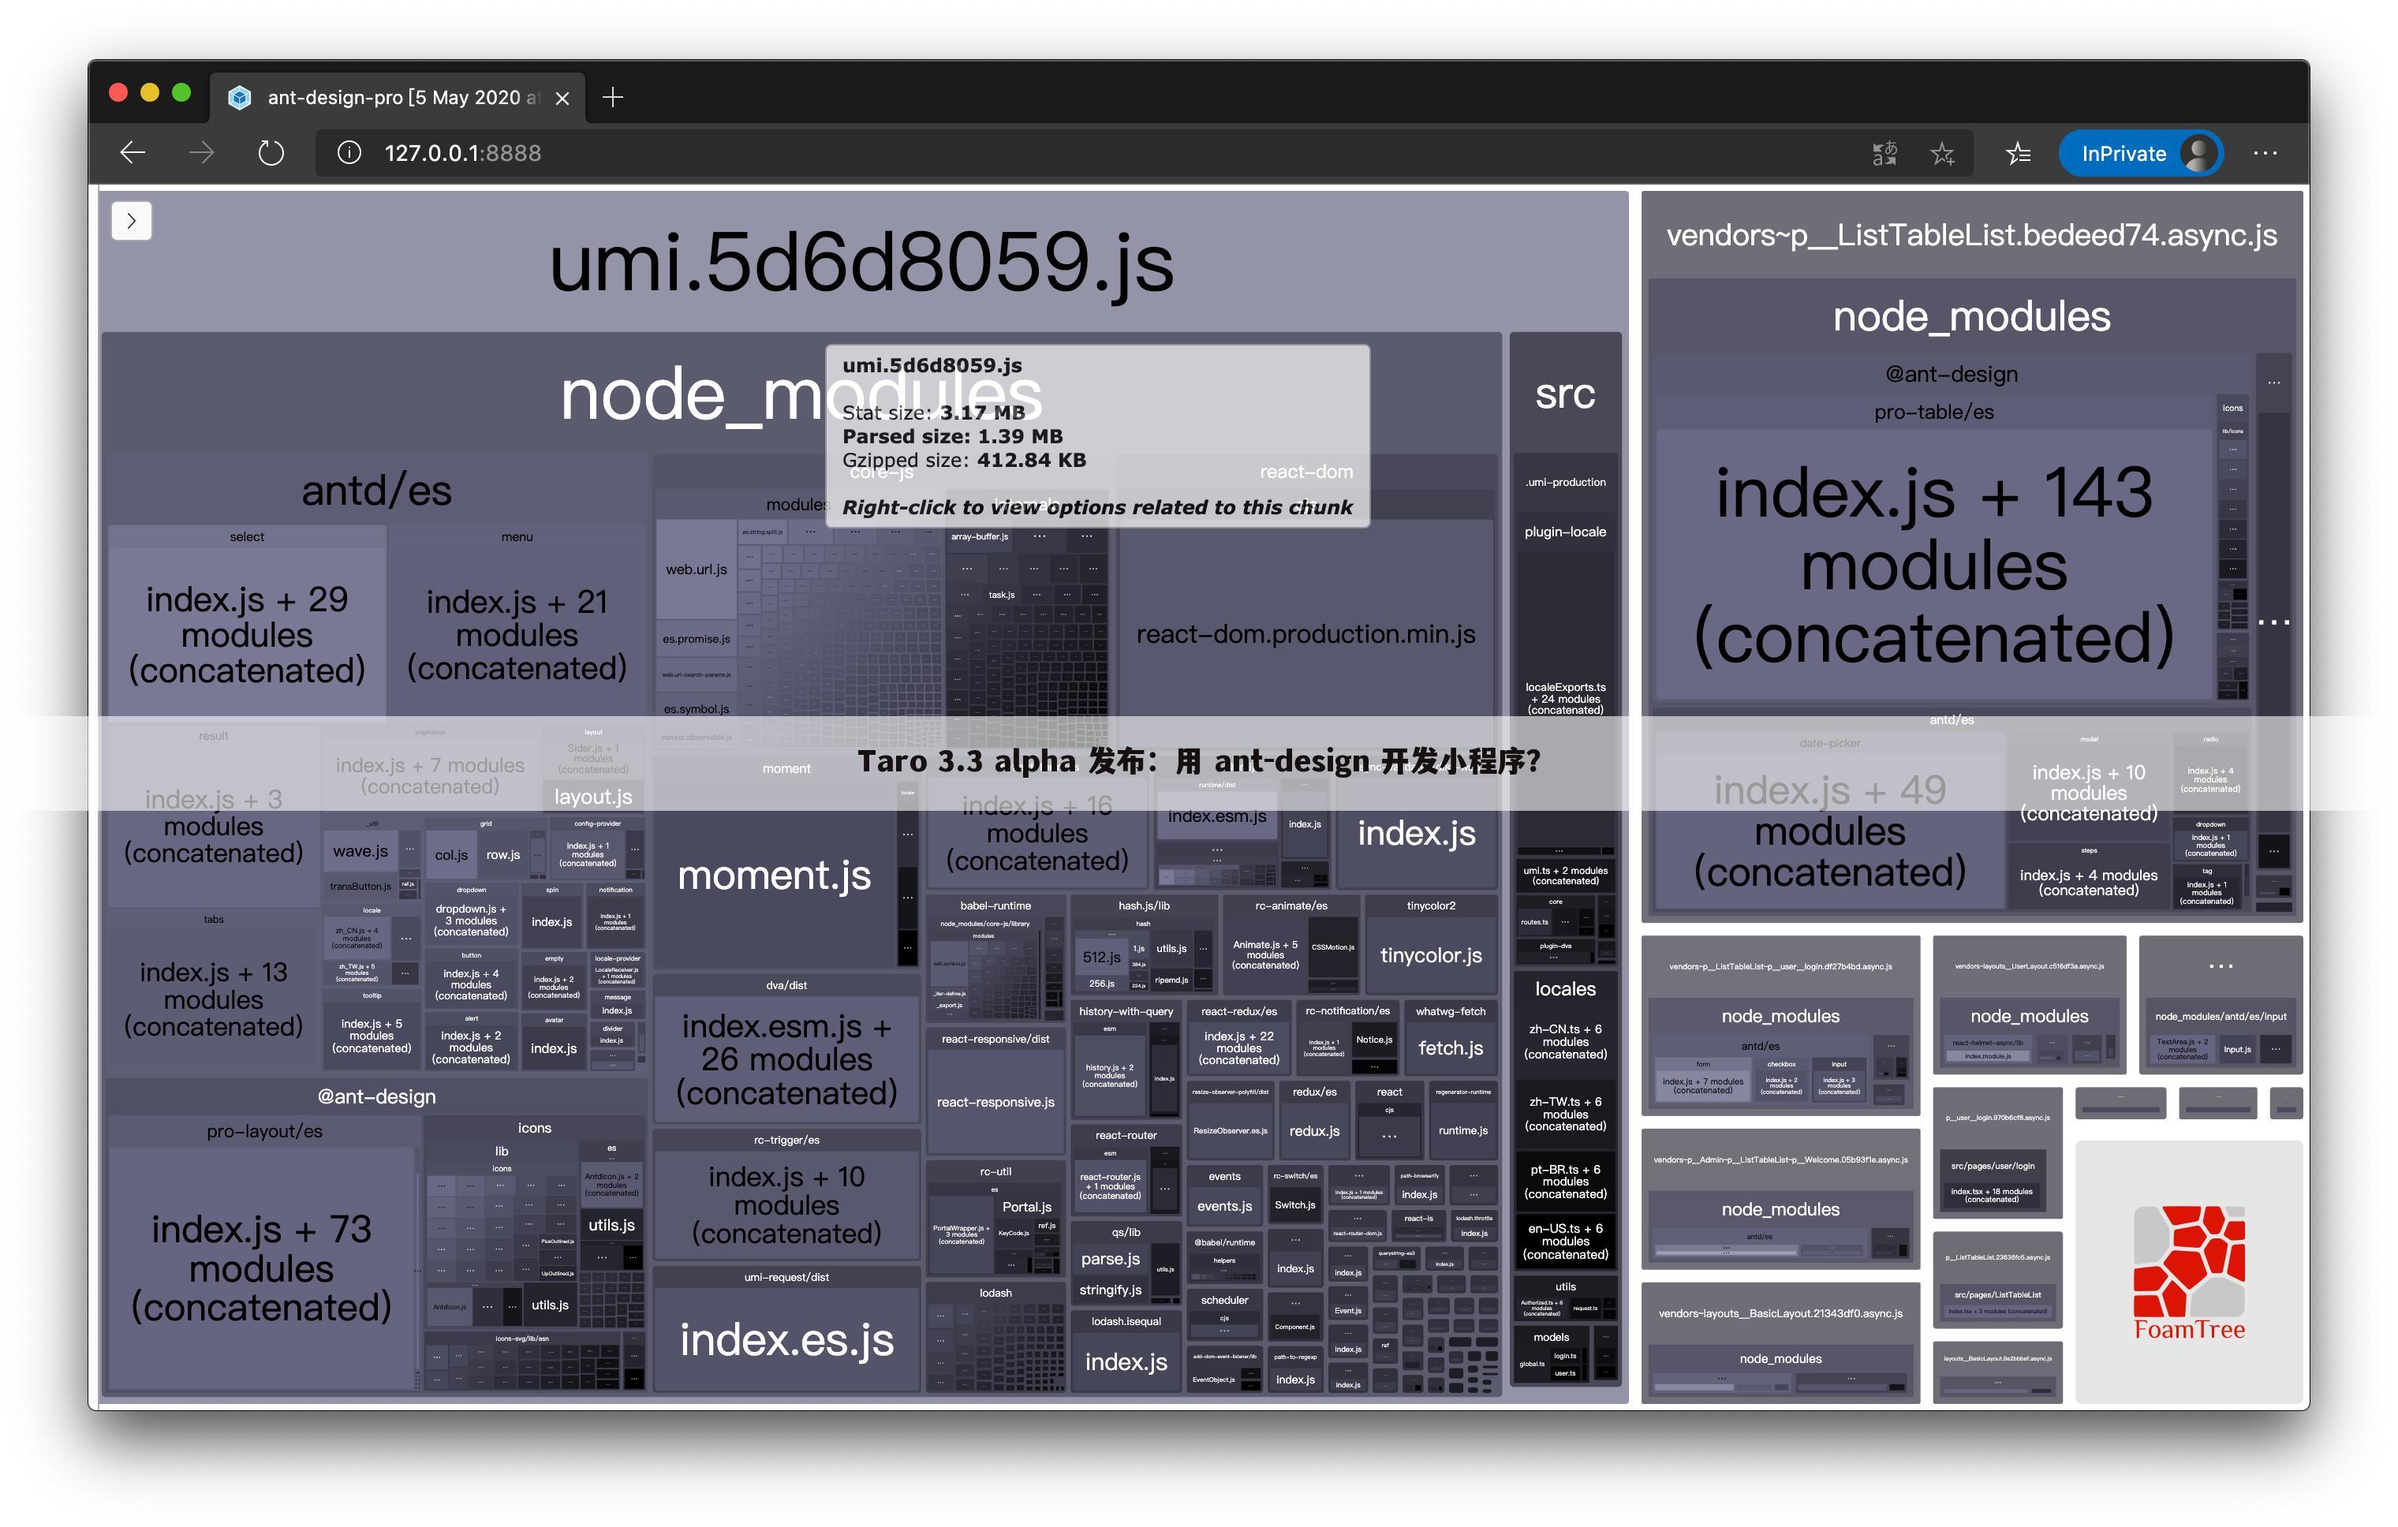
Task: Select the parse.js block under qs/lib
Action: coord(1111,1258)
